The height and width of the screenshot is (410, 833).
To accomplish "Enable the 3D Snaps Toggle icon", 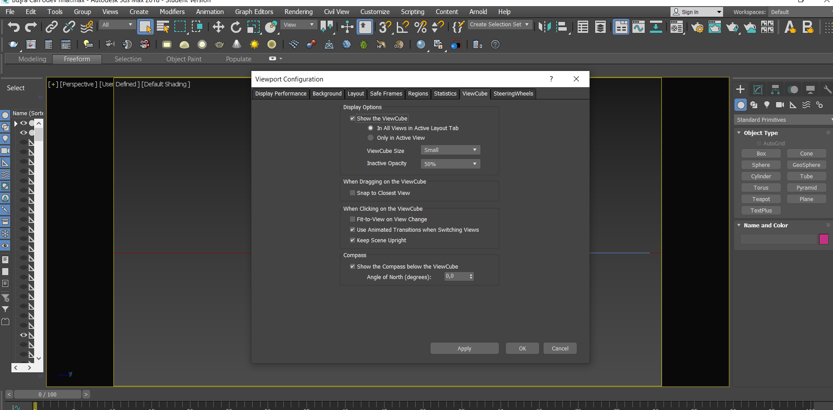I will click(385, 27).
